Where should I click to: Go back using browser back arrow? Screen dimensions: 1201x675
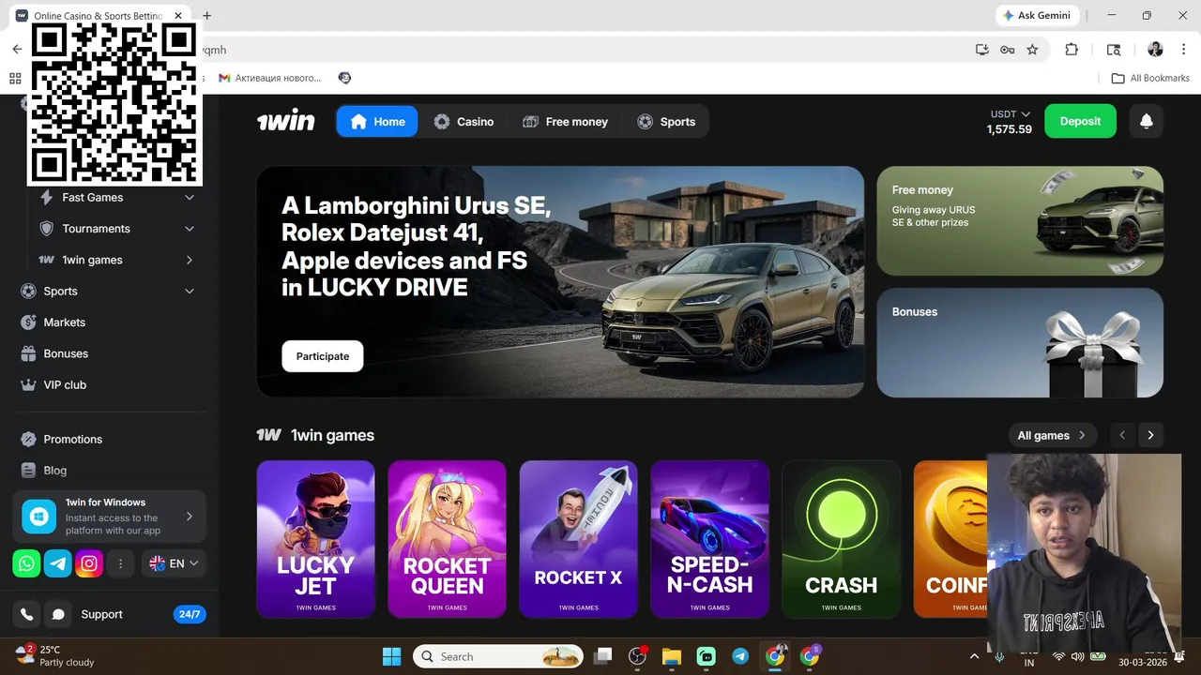(x=17, y=50)
